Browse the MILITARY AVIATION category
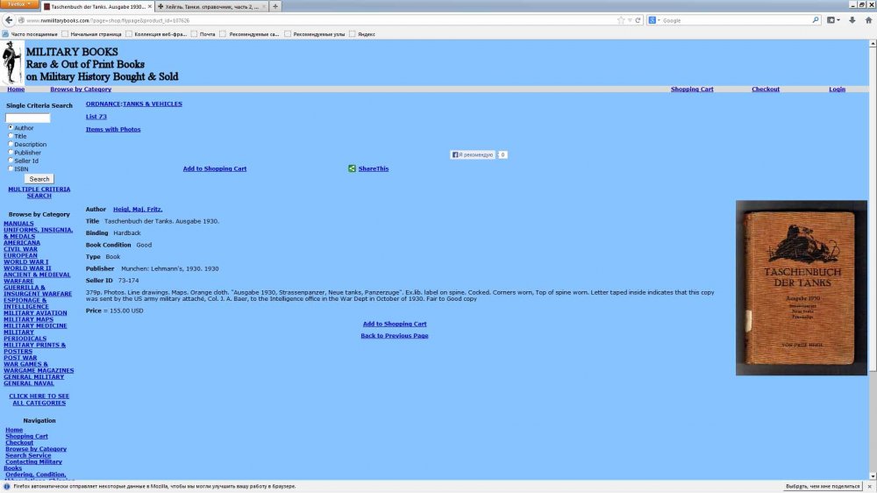877x493 pixels. click(35, 313)
